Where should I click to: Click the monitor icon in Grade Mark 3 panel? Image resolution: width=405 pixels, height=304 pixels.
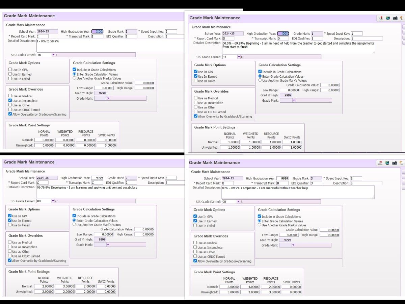point(387,163)
